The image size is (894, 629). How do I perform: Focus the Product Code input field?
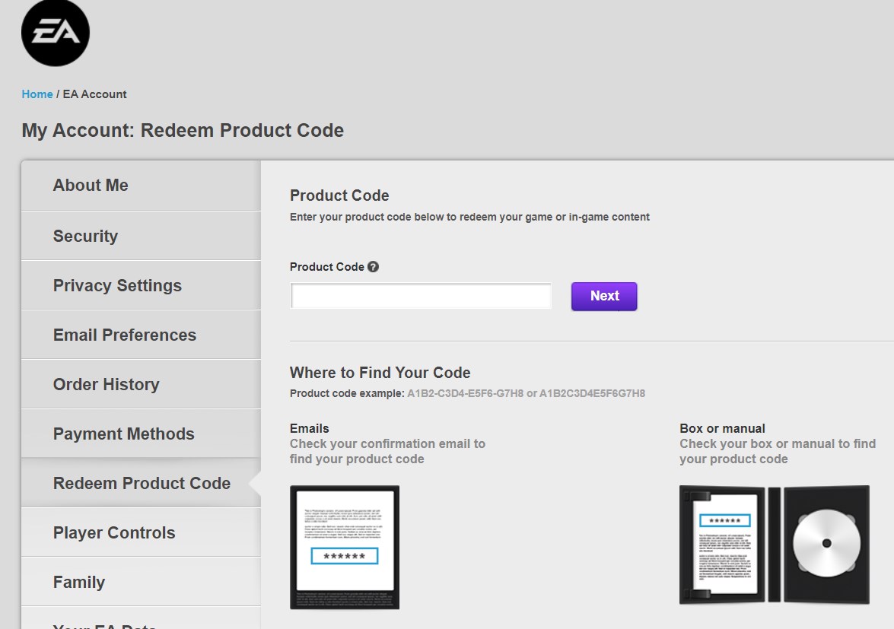pyautogui.click(x=421, y=296)
